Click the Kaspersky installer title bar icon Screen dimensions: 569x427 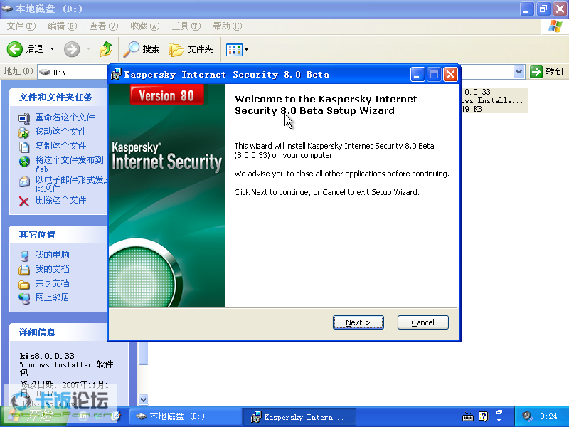click(x=116, y=74)
